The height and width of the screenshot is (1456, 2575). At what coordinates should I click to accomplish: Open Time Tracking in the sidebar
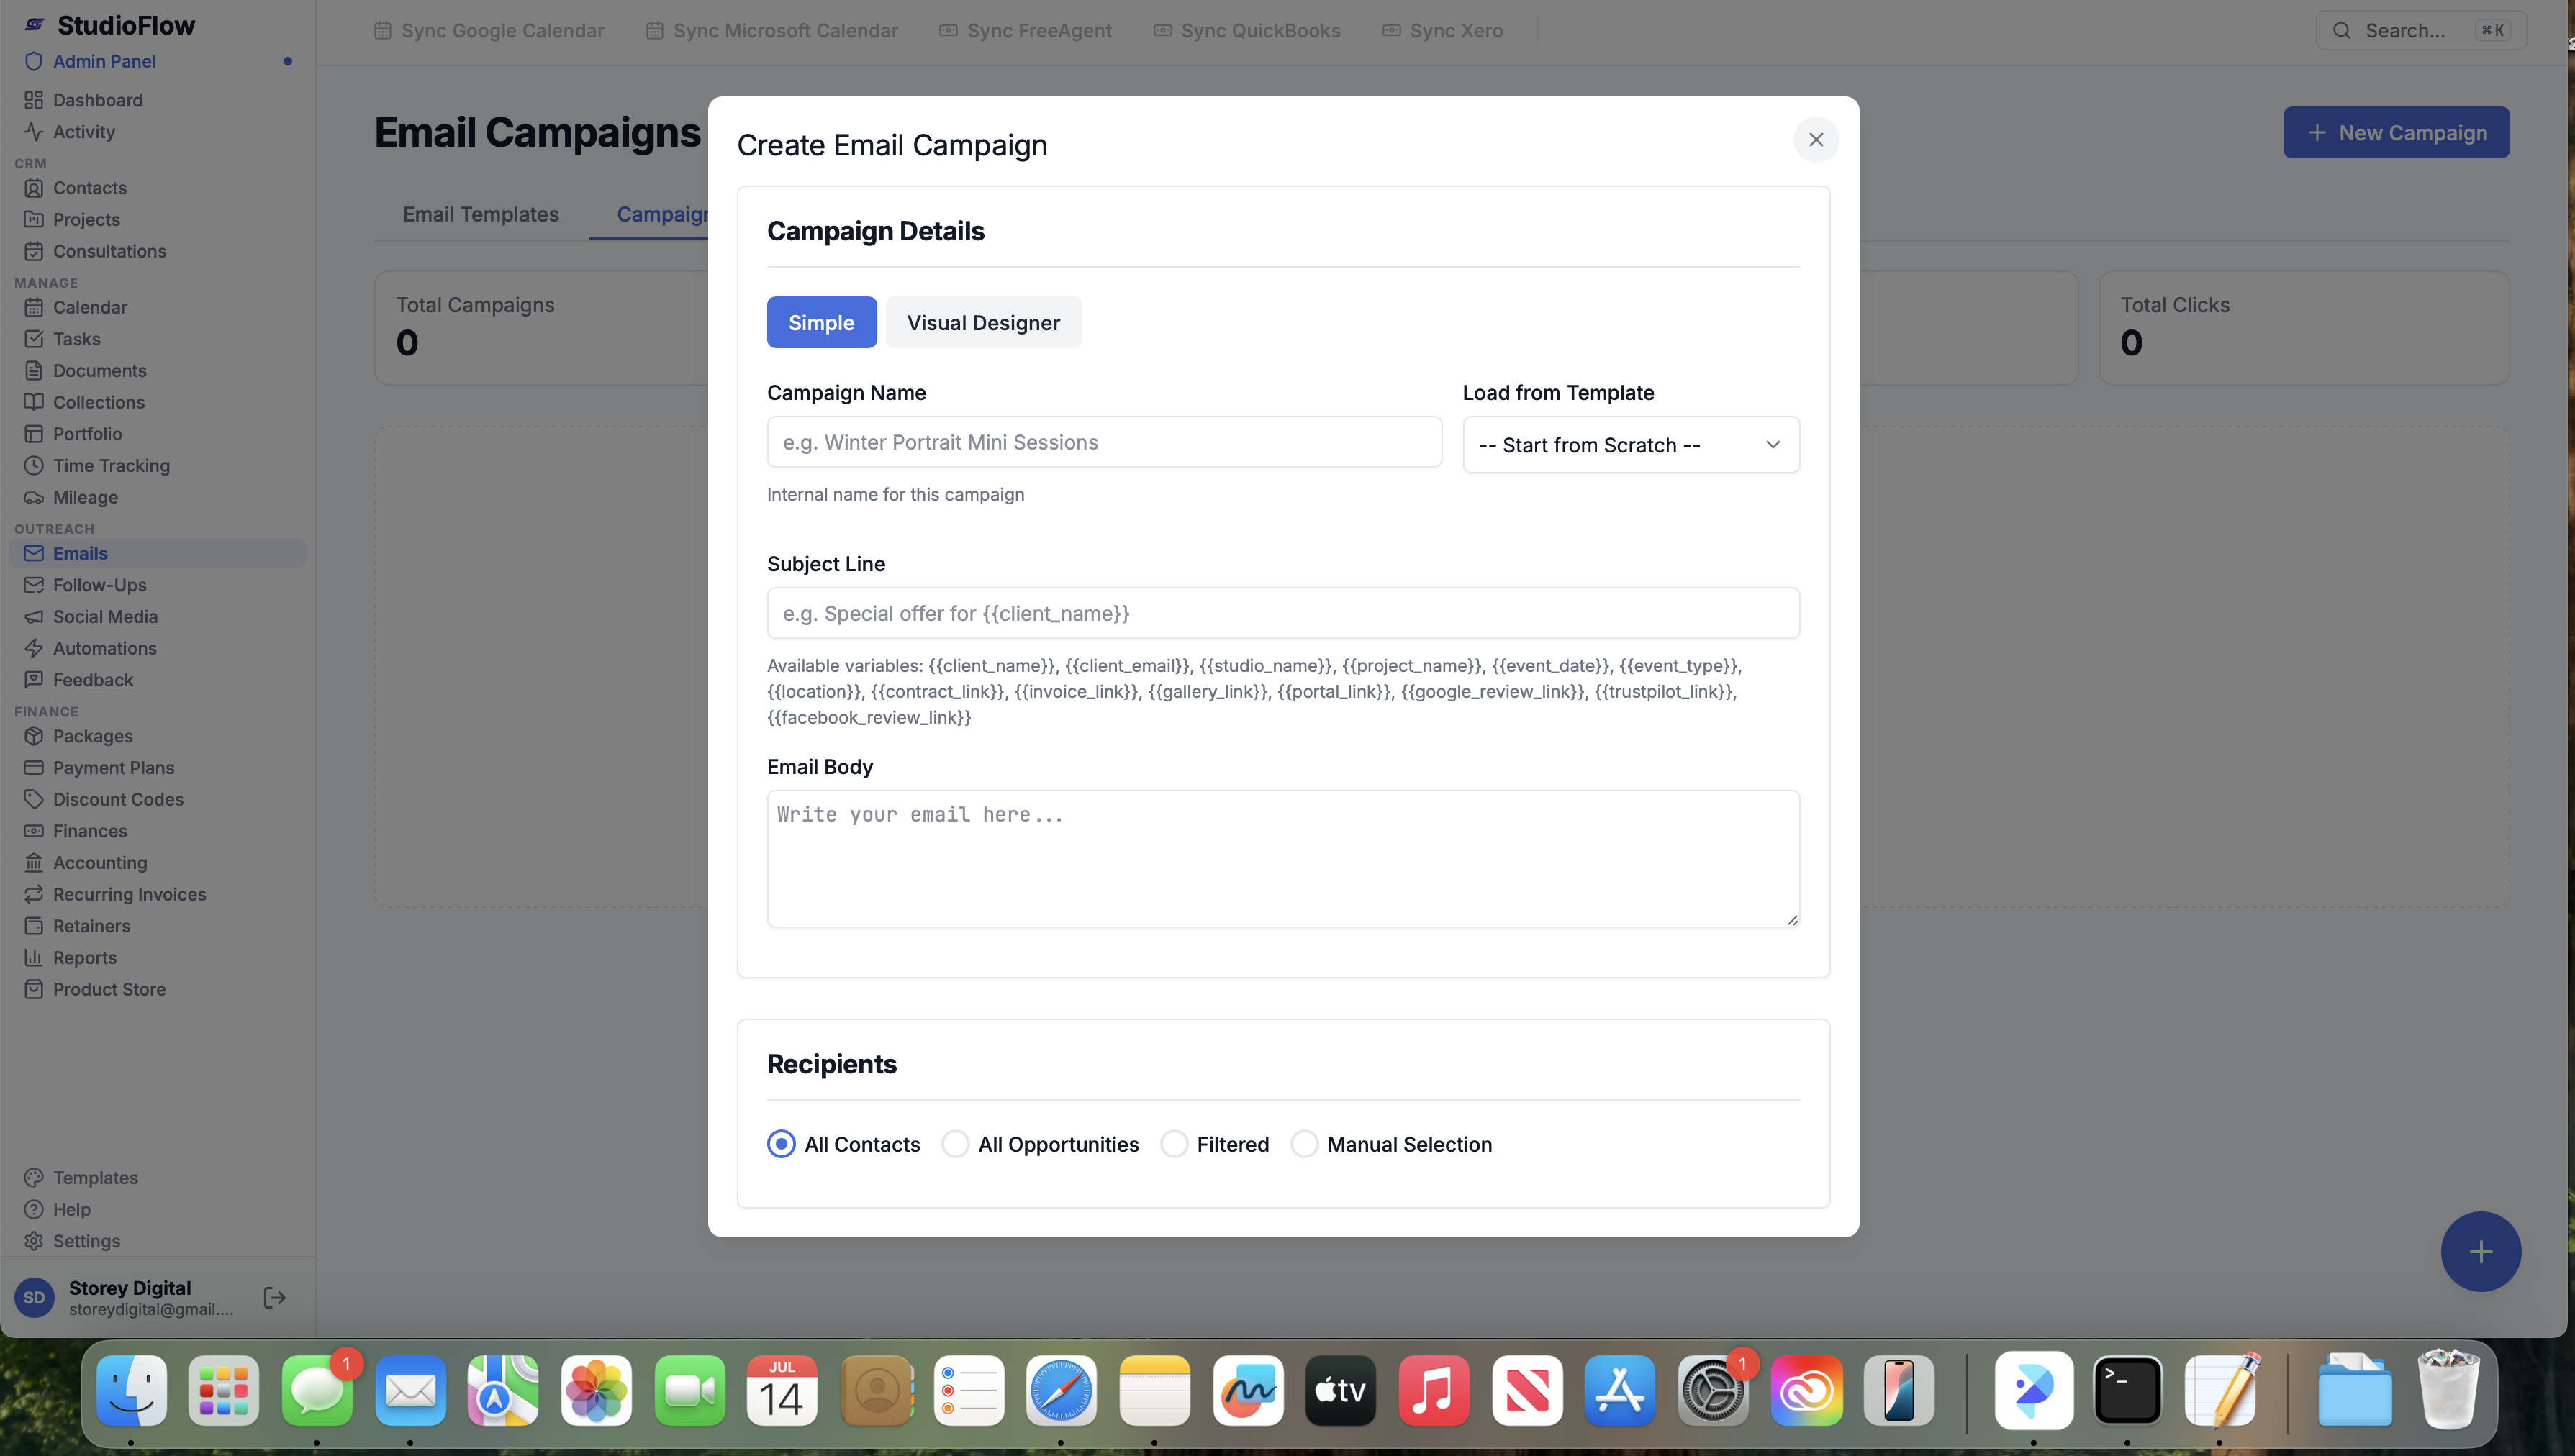pos(111,466)
